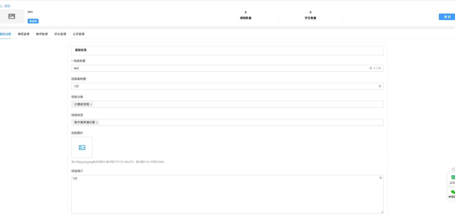This screenshot has height=215, width=455.
Task: Click the 公众号 official account icon
Action: (x=453, y=178)
